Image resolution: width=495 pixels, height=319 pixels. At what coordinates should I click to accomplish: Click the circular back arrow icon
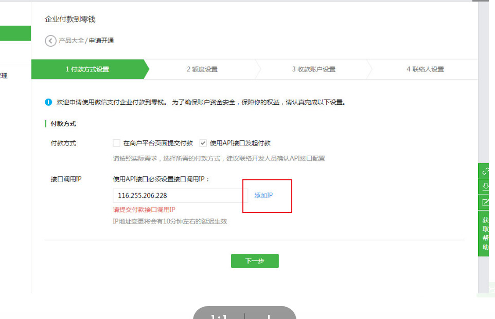50,41
